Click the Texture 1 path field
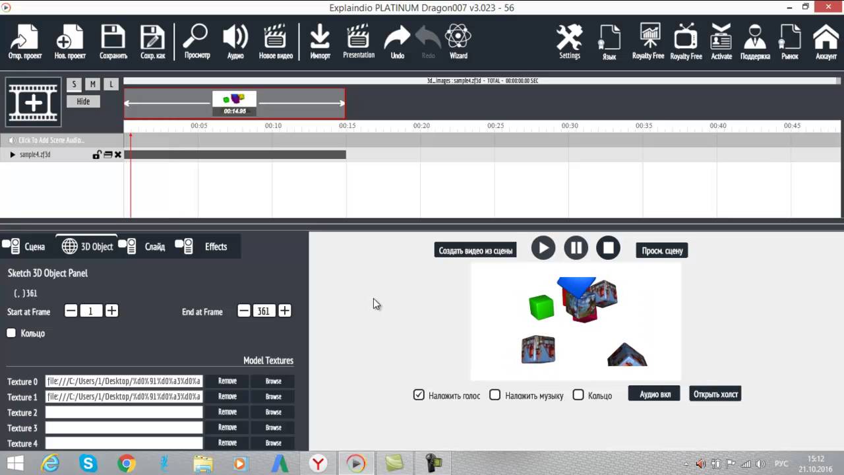 pyautogui.click(x=124, y=397)
